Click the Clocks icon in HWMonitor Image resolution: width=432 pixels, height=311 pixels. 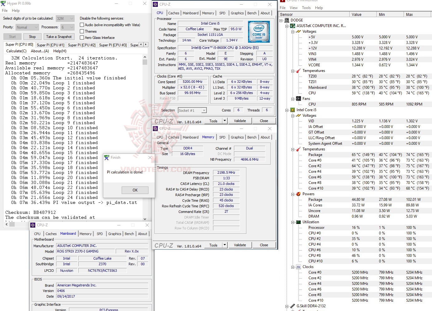[x=299, y=267]
